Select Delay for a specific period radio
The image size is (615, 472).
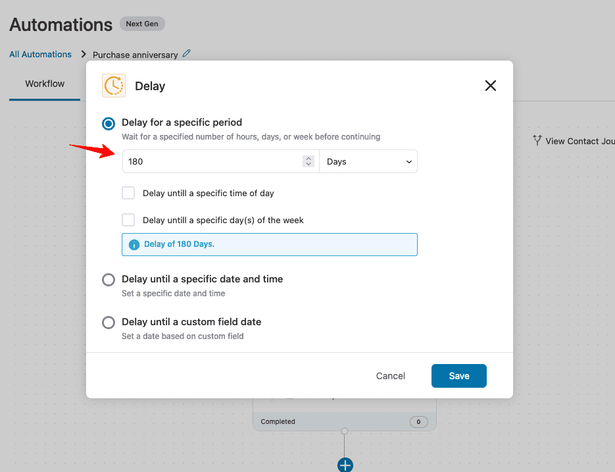(109, 124)
